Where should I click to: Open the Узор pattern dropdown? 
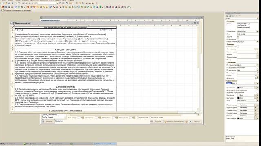coord(257,101)
